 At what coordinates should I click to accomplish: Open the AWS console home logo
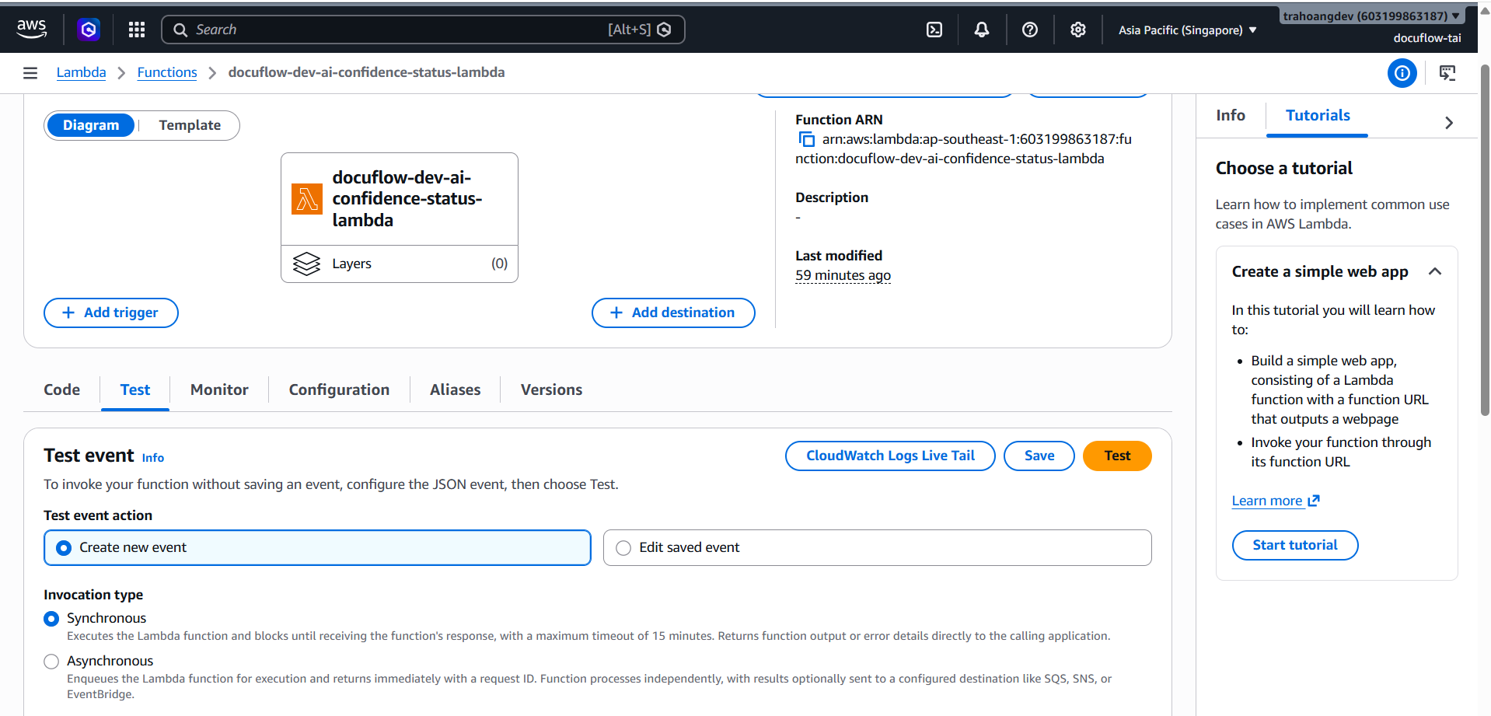pyautogui.click(x=31, y=29)
